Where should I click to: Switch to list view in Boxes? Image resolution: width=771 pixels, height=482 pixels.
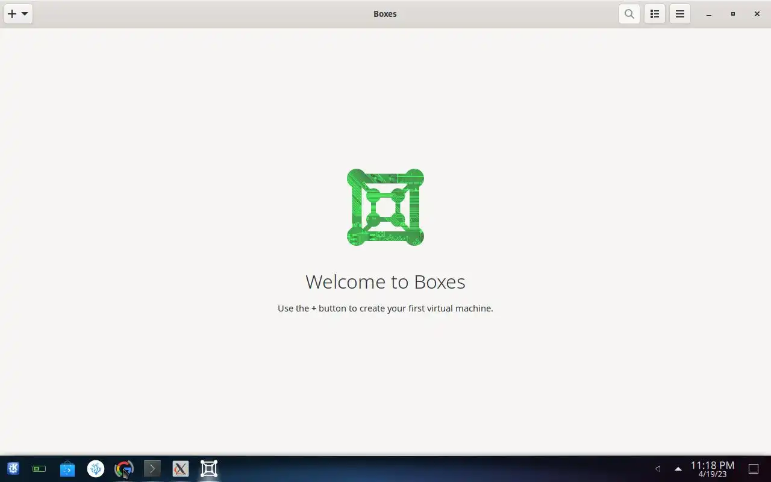coord(655,14)
